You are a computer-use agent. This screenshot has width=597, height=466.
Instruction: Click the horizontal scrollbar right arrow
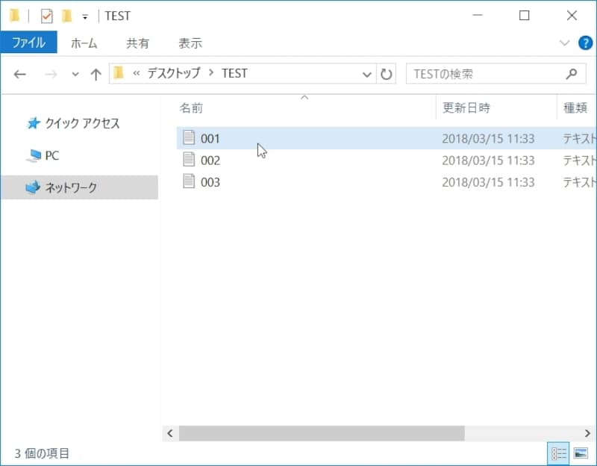tap(588, 433)
